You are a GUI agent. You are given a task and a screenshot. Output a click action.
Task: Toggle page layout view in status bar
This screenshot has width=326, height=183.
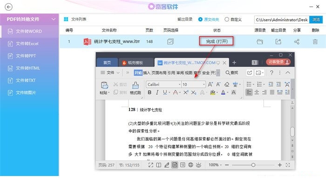click(175, 165)
